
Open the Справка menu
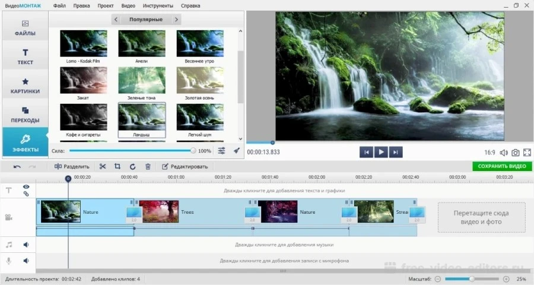pos(190,6)
